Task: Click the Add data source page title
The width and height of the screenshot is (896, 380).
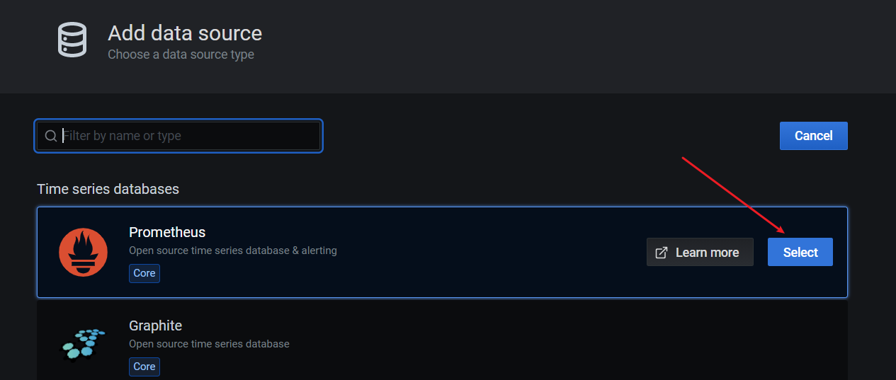Action: (185, 33)
